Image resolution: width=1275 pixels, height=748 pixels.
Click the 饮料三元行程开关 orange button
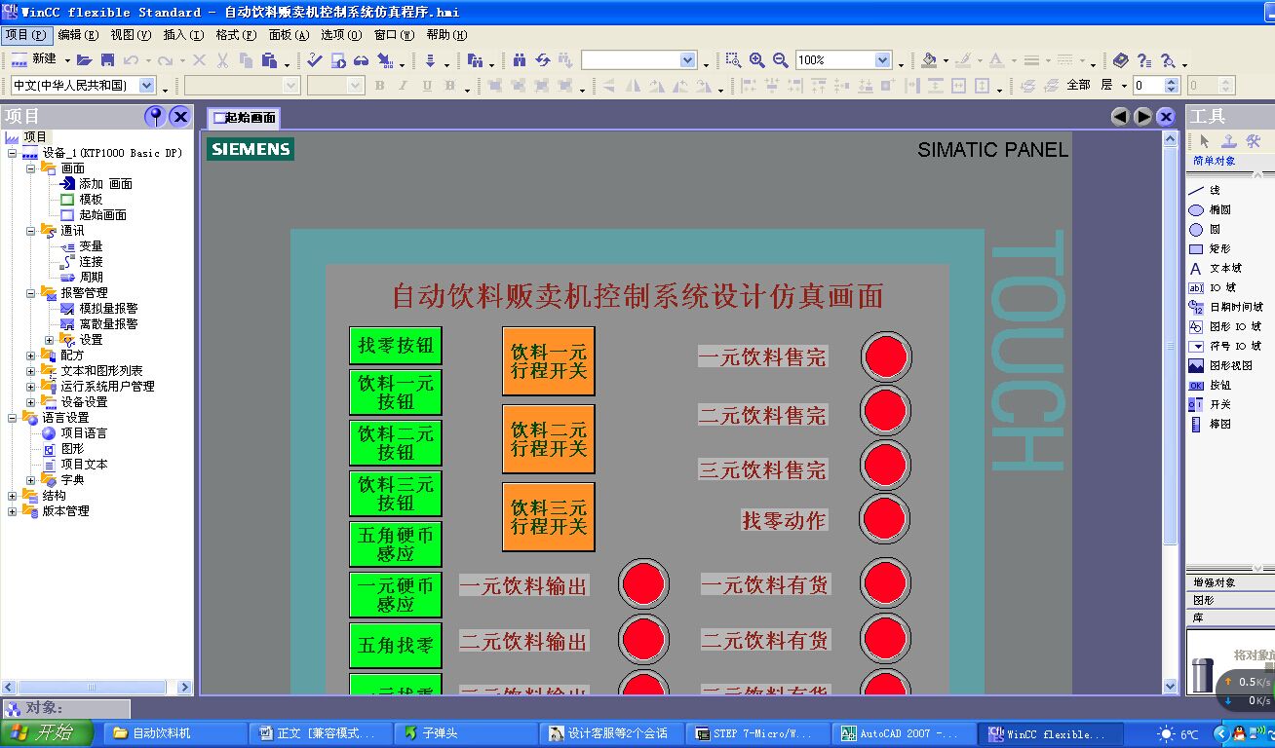(549, 517)
